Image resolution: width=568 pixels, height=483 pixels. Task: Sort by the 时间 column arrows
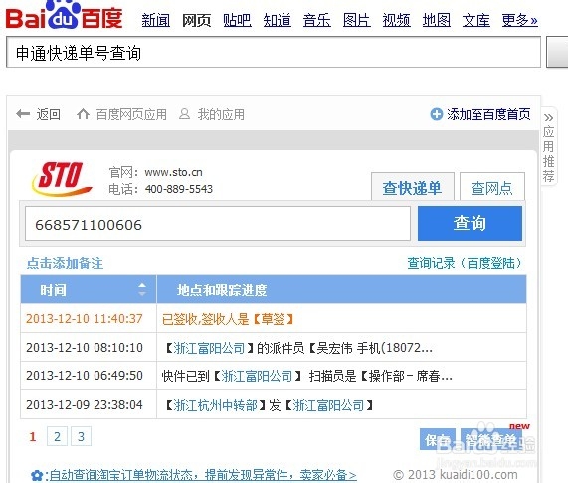[142, 289]
